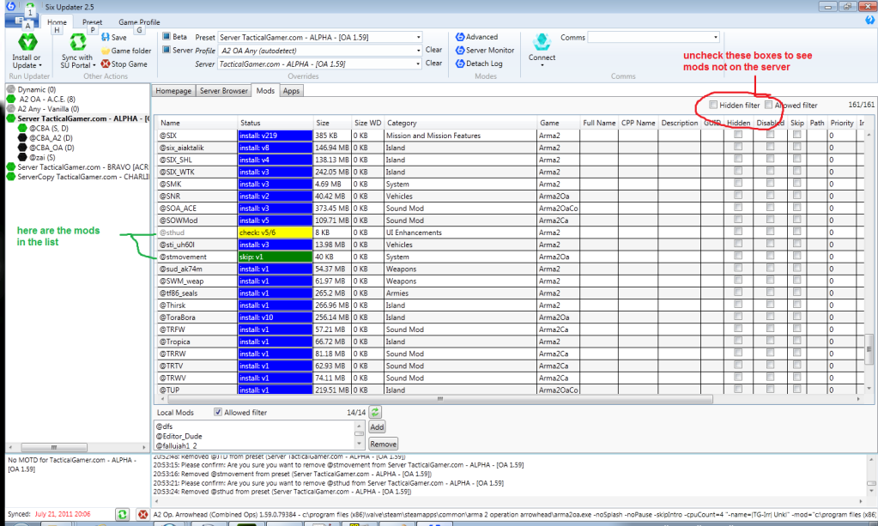Click the Game column header
This screenshot has width=878, height=526.
[558, 123]
